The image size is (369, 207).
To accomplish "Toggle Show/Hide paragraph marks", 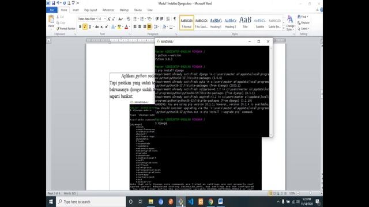I will click(x=175, y=19).
